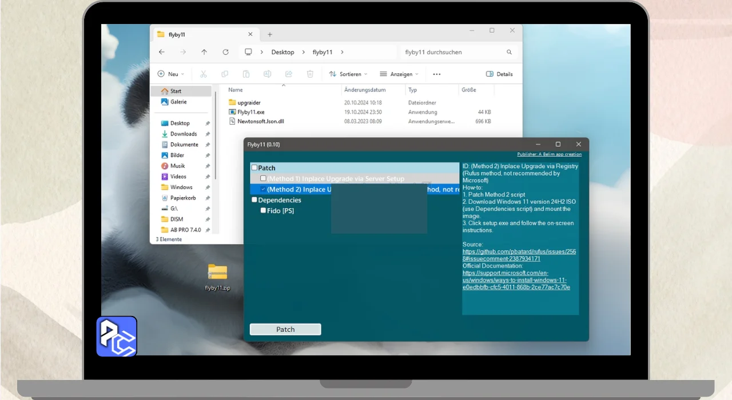Open Downloads in the sidebar
Image resolution: width=732 pixels, height=400 pixels.
(182, 134)
